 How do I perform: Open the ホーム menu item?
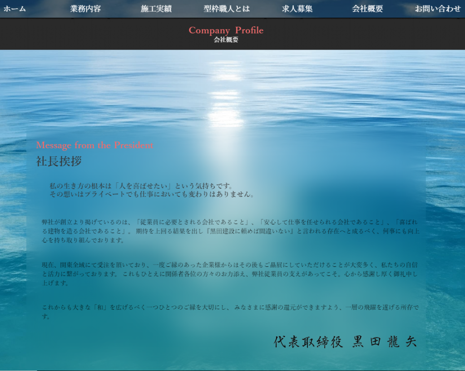(x=15, y=9)
